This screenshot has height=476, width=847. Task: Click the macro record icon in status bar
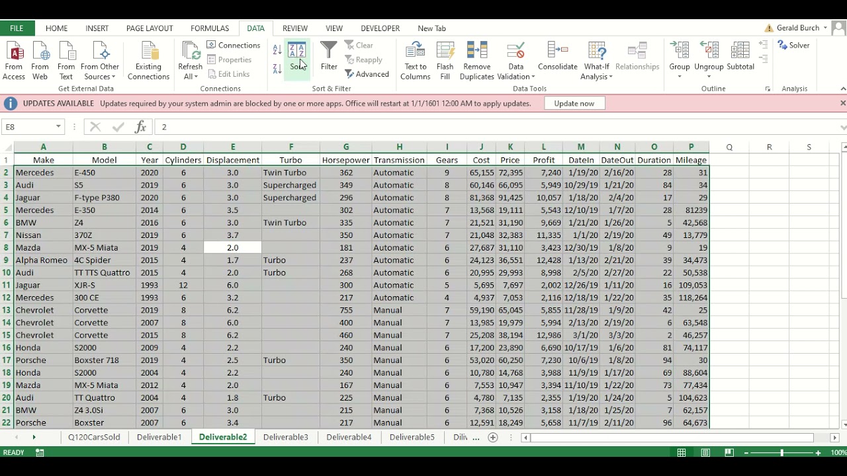40,453
